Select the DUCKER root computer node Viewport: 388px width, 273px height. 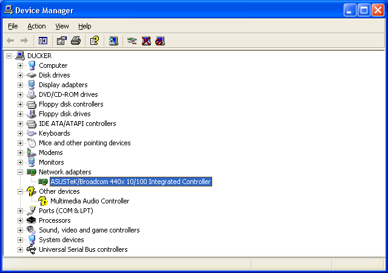tap(39, 56)
